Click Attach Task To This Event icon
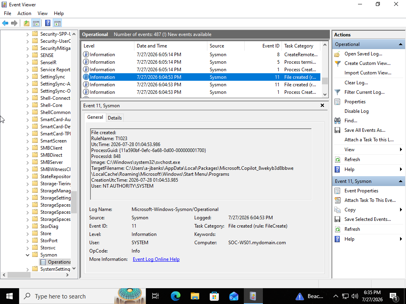406x304 pixels. pyautogui.click(x=337, y=200)
